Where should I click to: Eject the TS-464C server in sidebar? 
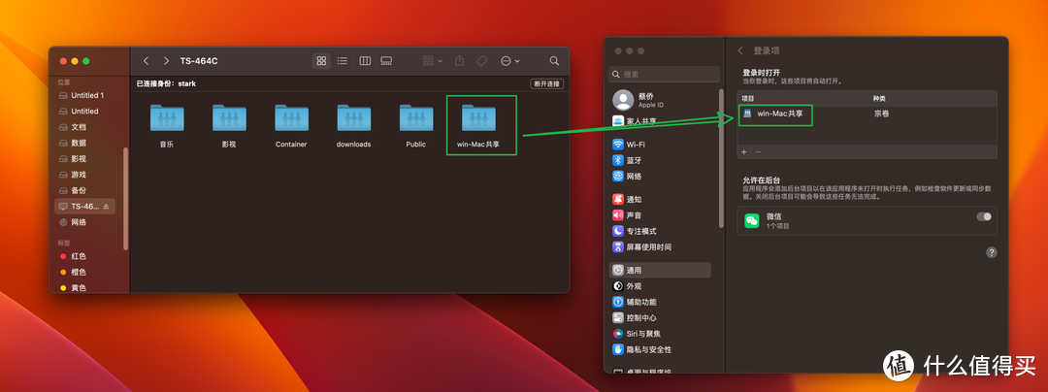tap(106, 207)
